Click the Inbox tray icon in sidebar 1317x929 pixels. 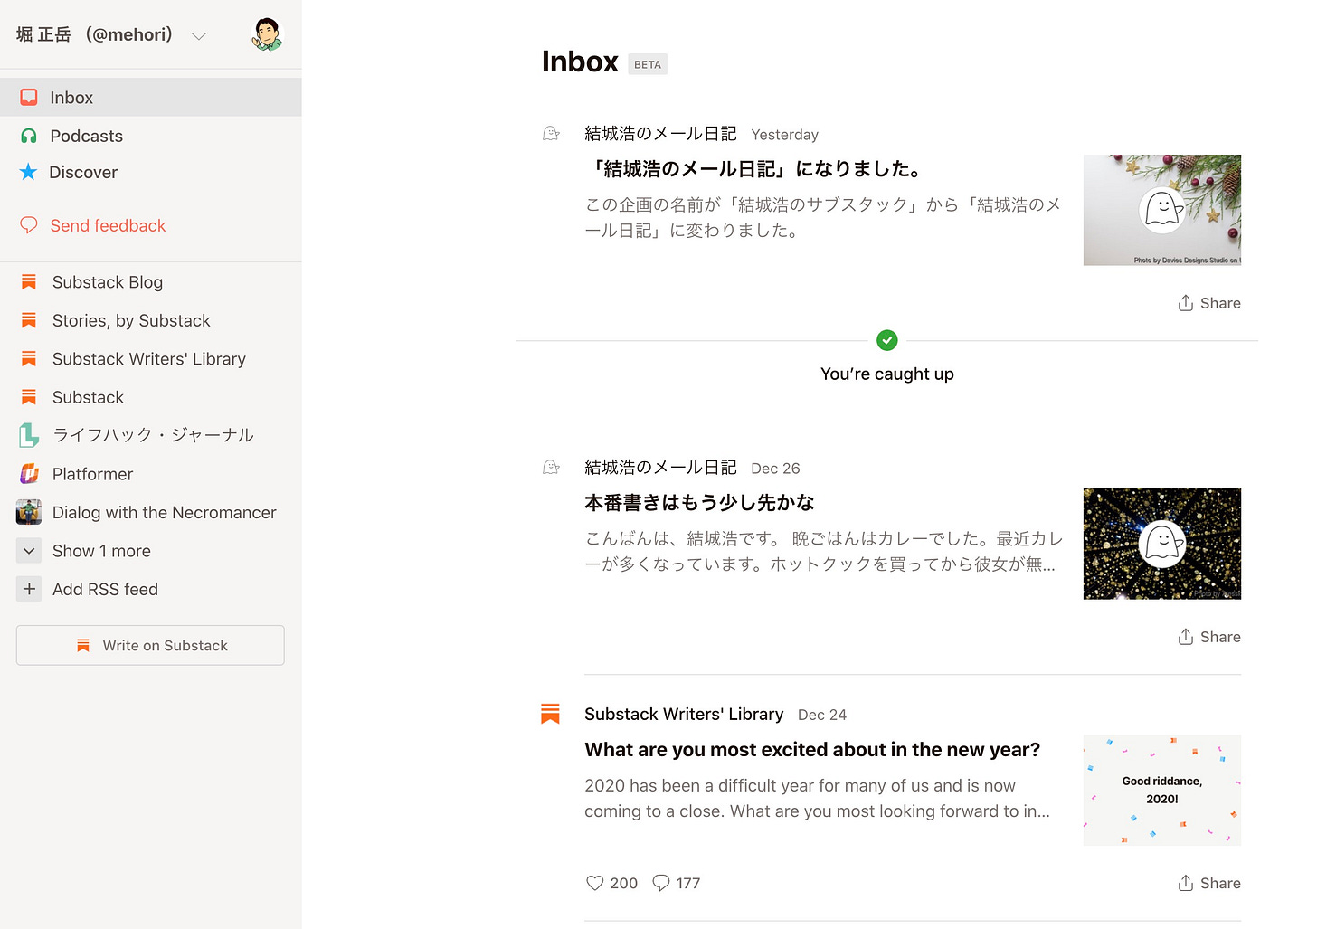29,97
